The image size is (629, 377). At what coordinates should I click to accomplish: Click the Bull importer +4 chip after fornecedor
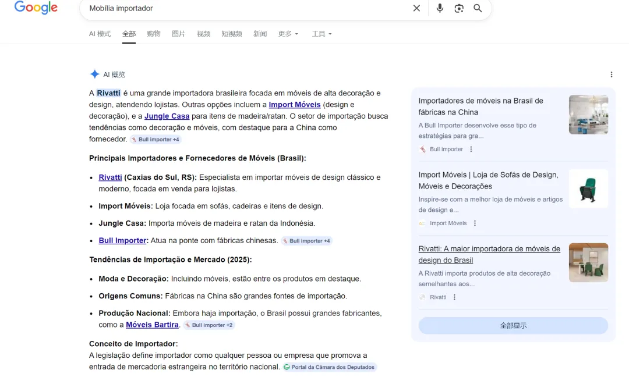[156, 140]
